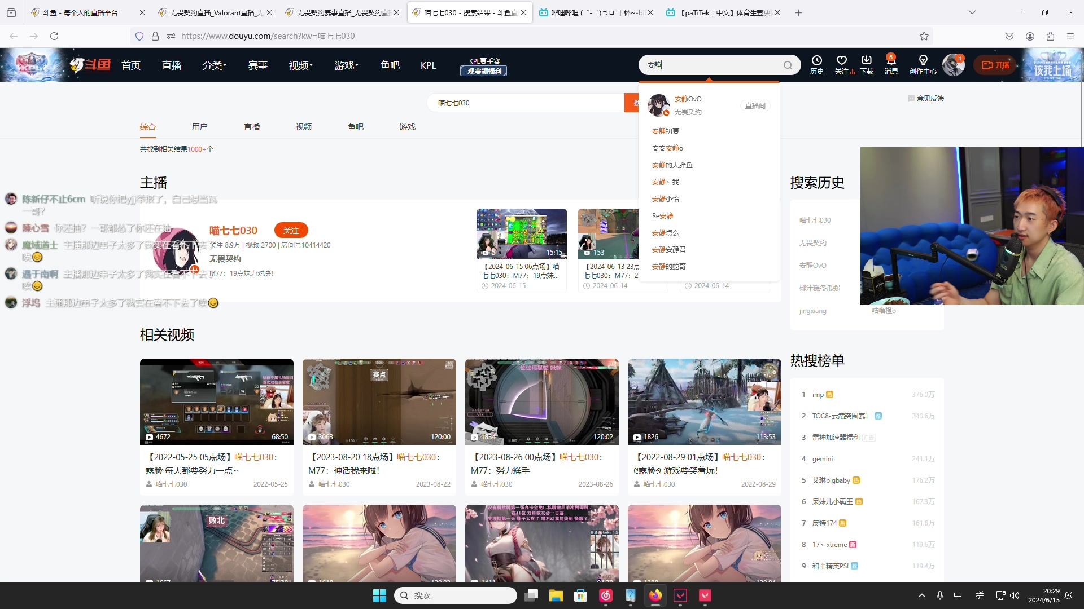The height and width of the screenshot is (609, 1084).
Task: Select the 综合 results tab
Action: pyautogui.click(x=148, y=127)
